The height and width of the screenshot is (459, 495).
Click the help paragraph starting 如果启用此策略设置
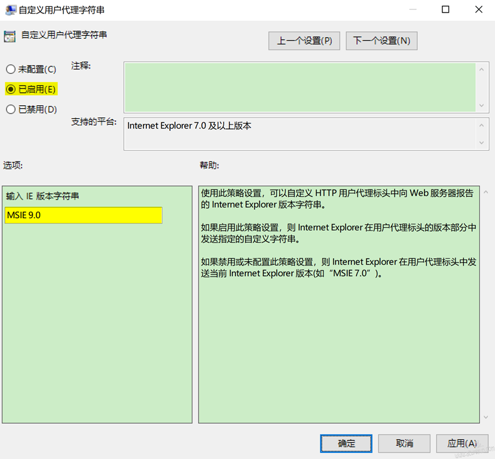point(338,233)
